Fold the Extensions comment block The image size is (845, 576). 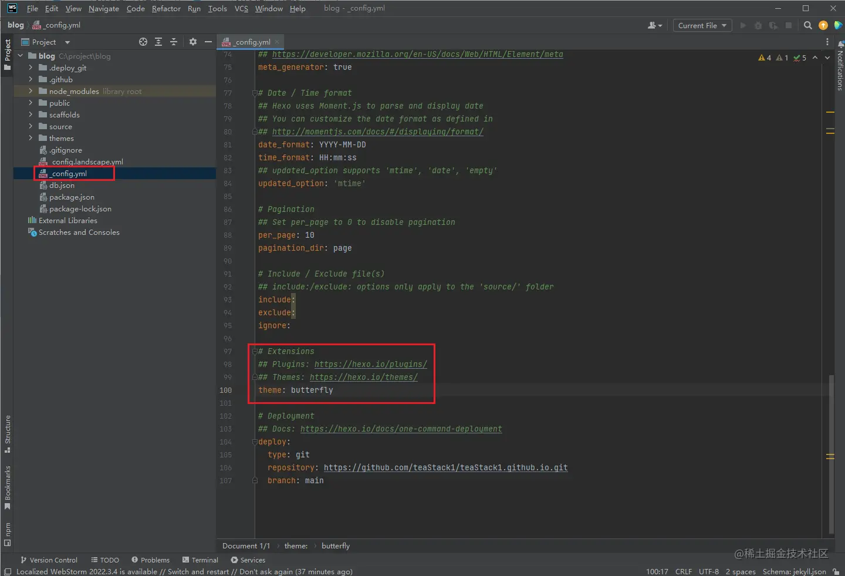coord(255,351)
